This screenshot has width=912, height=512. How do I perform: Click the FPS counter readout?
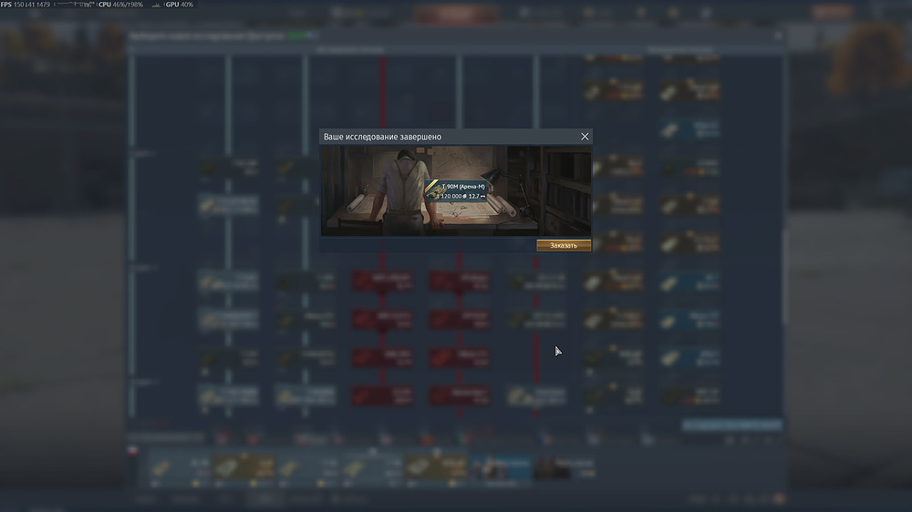pos(26,5)
